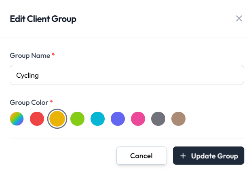Select the indigo blue group color
Image resolution: width=251 pixels, height=174 pixels.
tap(118, 119)
